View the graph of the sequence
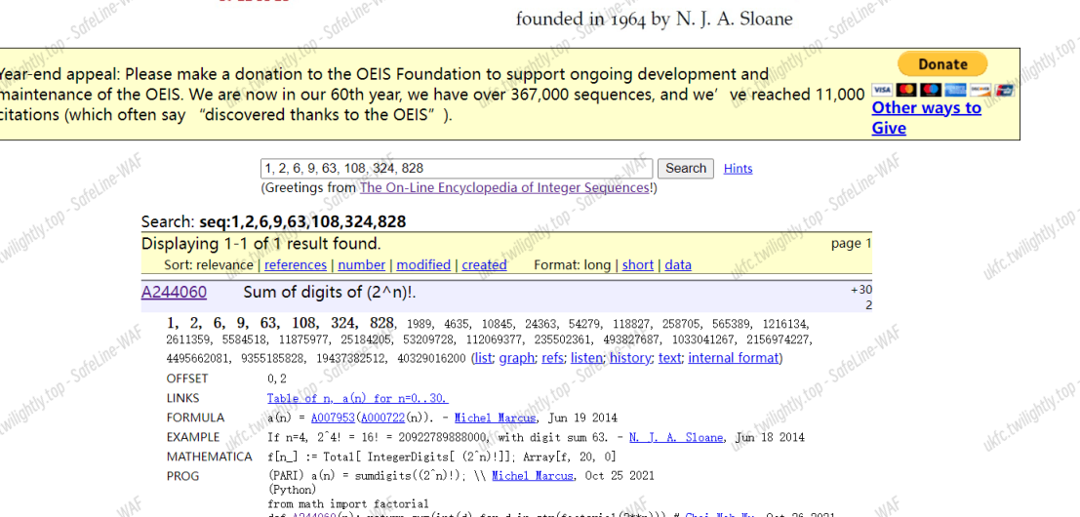Image resolution: width=1080 pixels, height=517 pixels. (x=516, y=358)
